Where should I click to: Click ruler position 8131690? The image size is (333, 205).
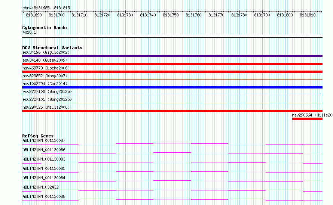pos(34,15)
